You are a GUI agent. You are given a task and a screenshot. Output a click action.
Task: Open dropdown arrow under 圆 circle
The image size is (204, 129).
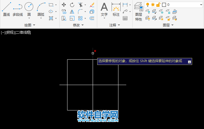[29, 18]
